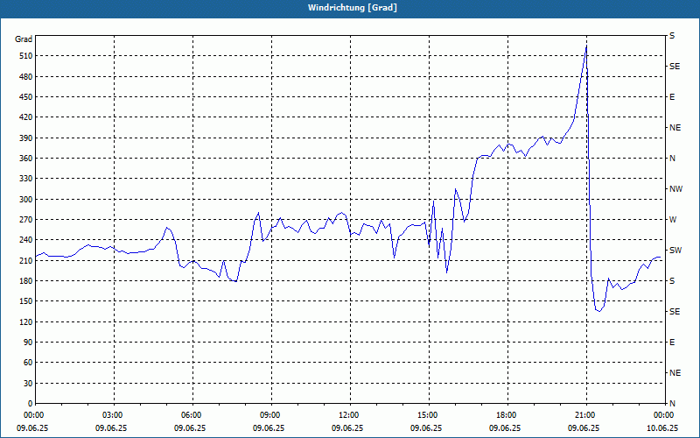700x438 pixels.
Task: Click the 420 y-axis tick label
Action: tap(26, 117)
